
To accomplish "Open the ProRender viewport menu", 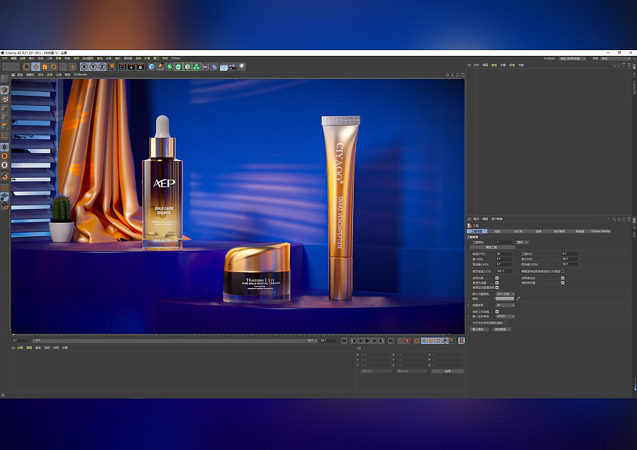I will pyautogui.click(x=81, y=75).
